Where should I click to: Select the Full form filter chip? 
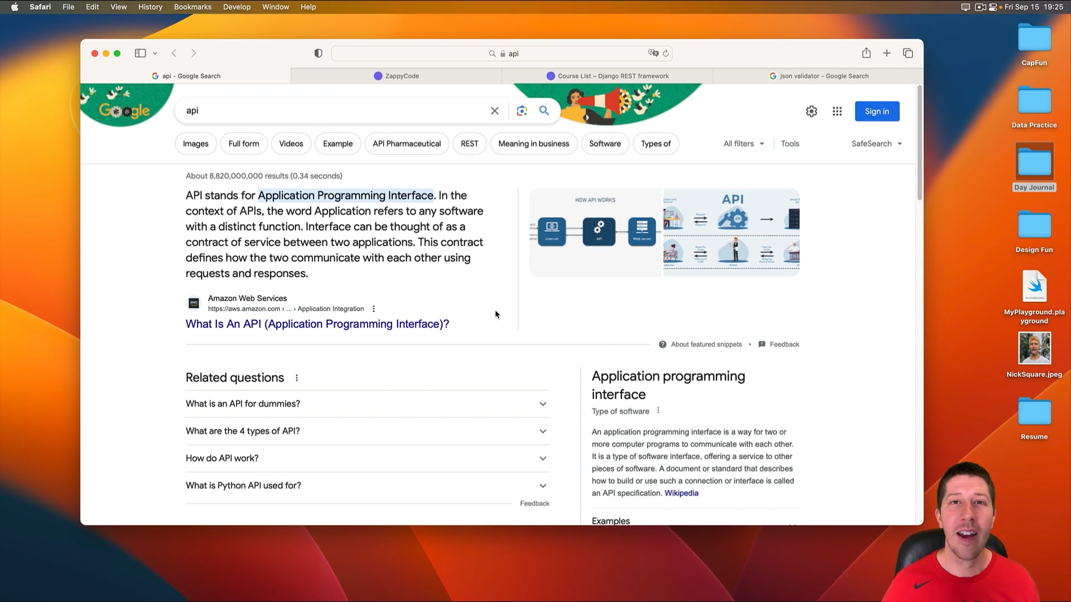tap(244, 144)
